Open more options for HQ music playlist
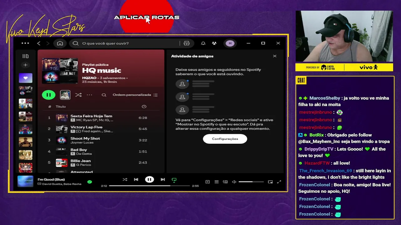Viewport: 401px width, 225px height. (90, 95)
